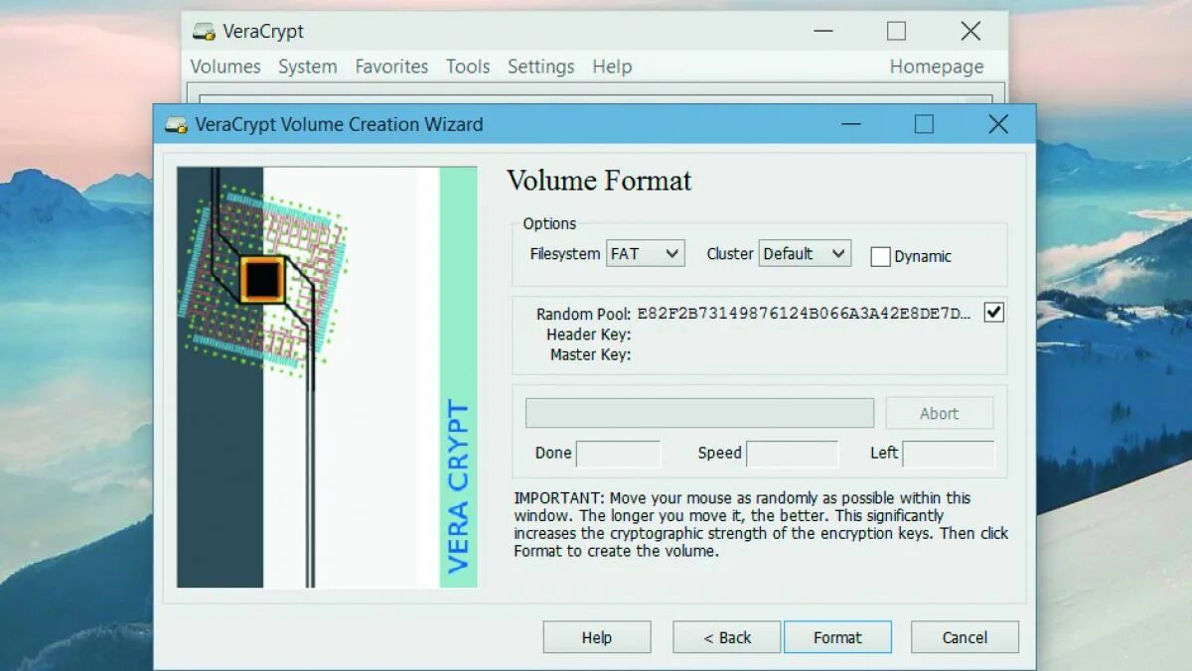Open the Volumes menu in VeraCrypt window
The image size is (1192, 671).
[225, 67]
